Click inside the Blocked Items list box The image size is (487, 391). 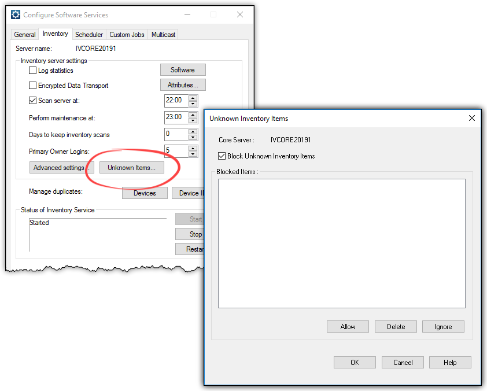[341, 243]
